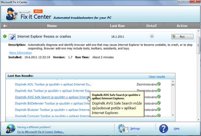This screenshot has height=136, width=201.
Task: Open Settings link
Action: click(135, 129)
